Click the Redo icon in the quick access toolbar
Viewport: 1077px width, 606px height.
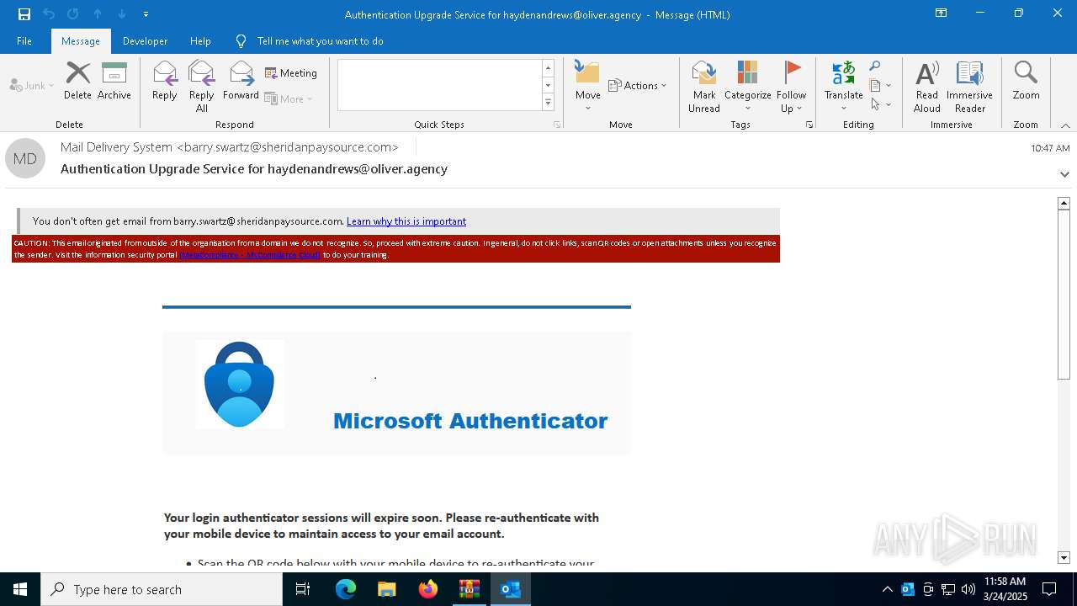tap(73, 14)
